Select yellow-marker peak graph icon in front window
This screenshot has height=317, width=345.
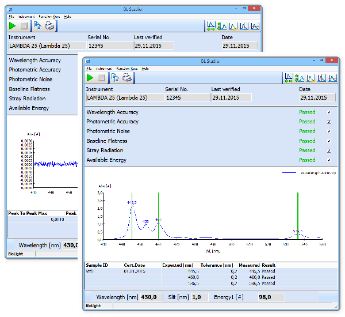(310, 78)
